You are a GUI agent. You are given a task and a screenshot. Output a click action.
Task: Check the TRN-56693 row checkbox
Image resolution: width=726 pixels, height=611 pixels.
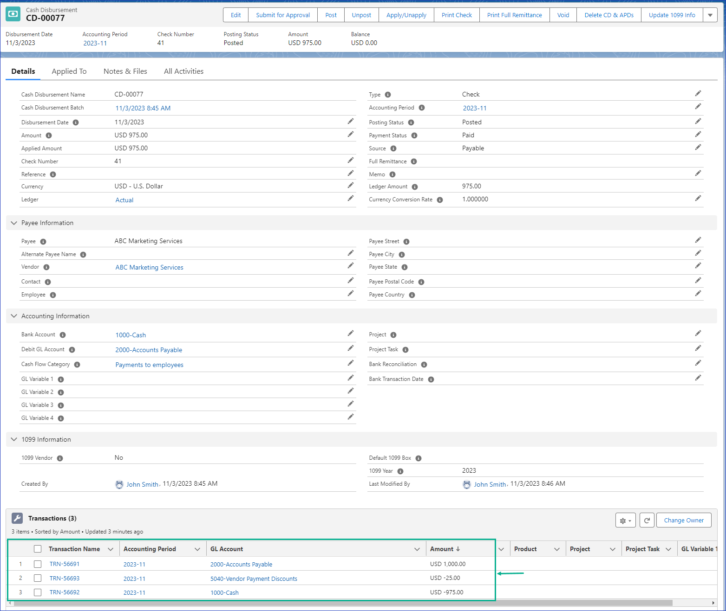click(38, 578)
